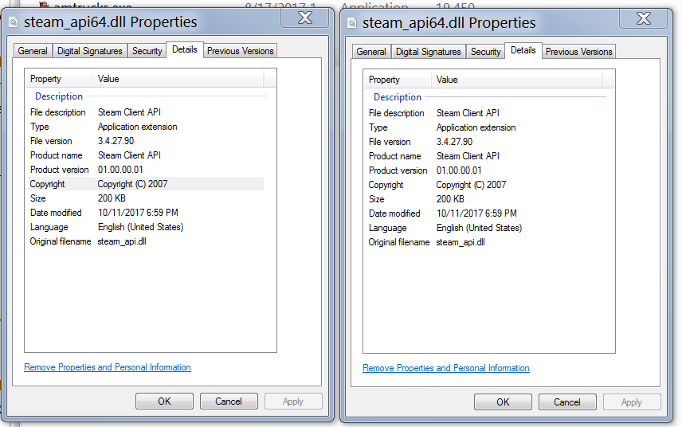
Task: Click the file icon in right title bar
Action: point(352,23)
